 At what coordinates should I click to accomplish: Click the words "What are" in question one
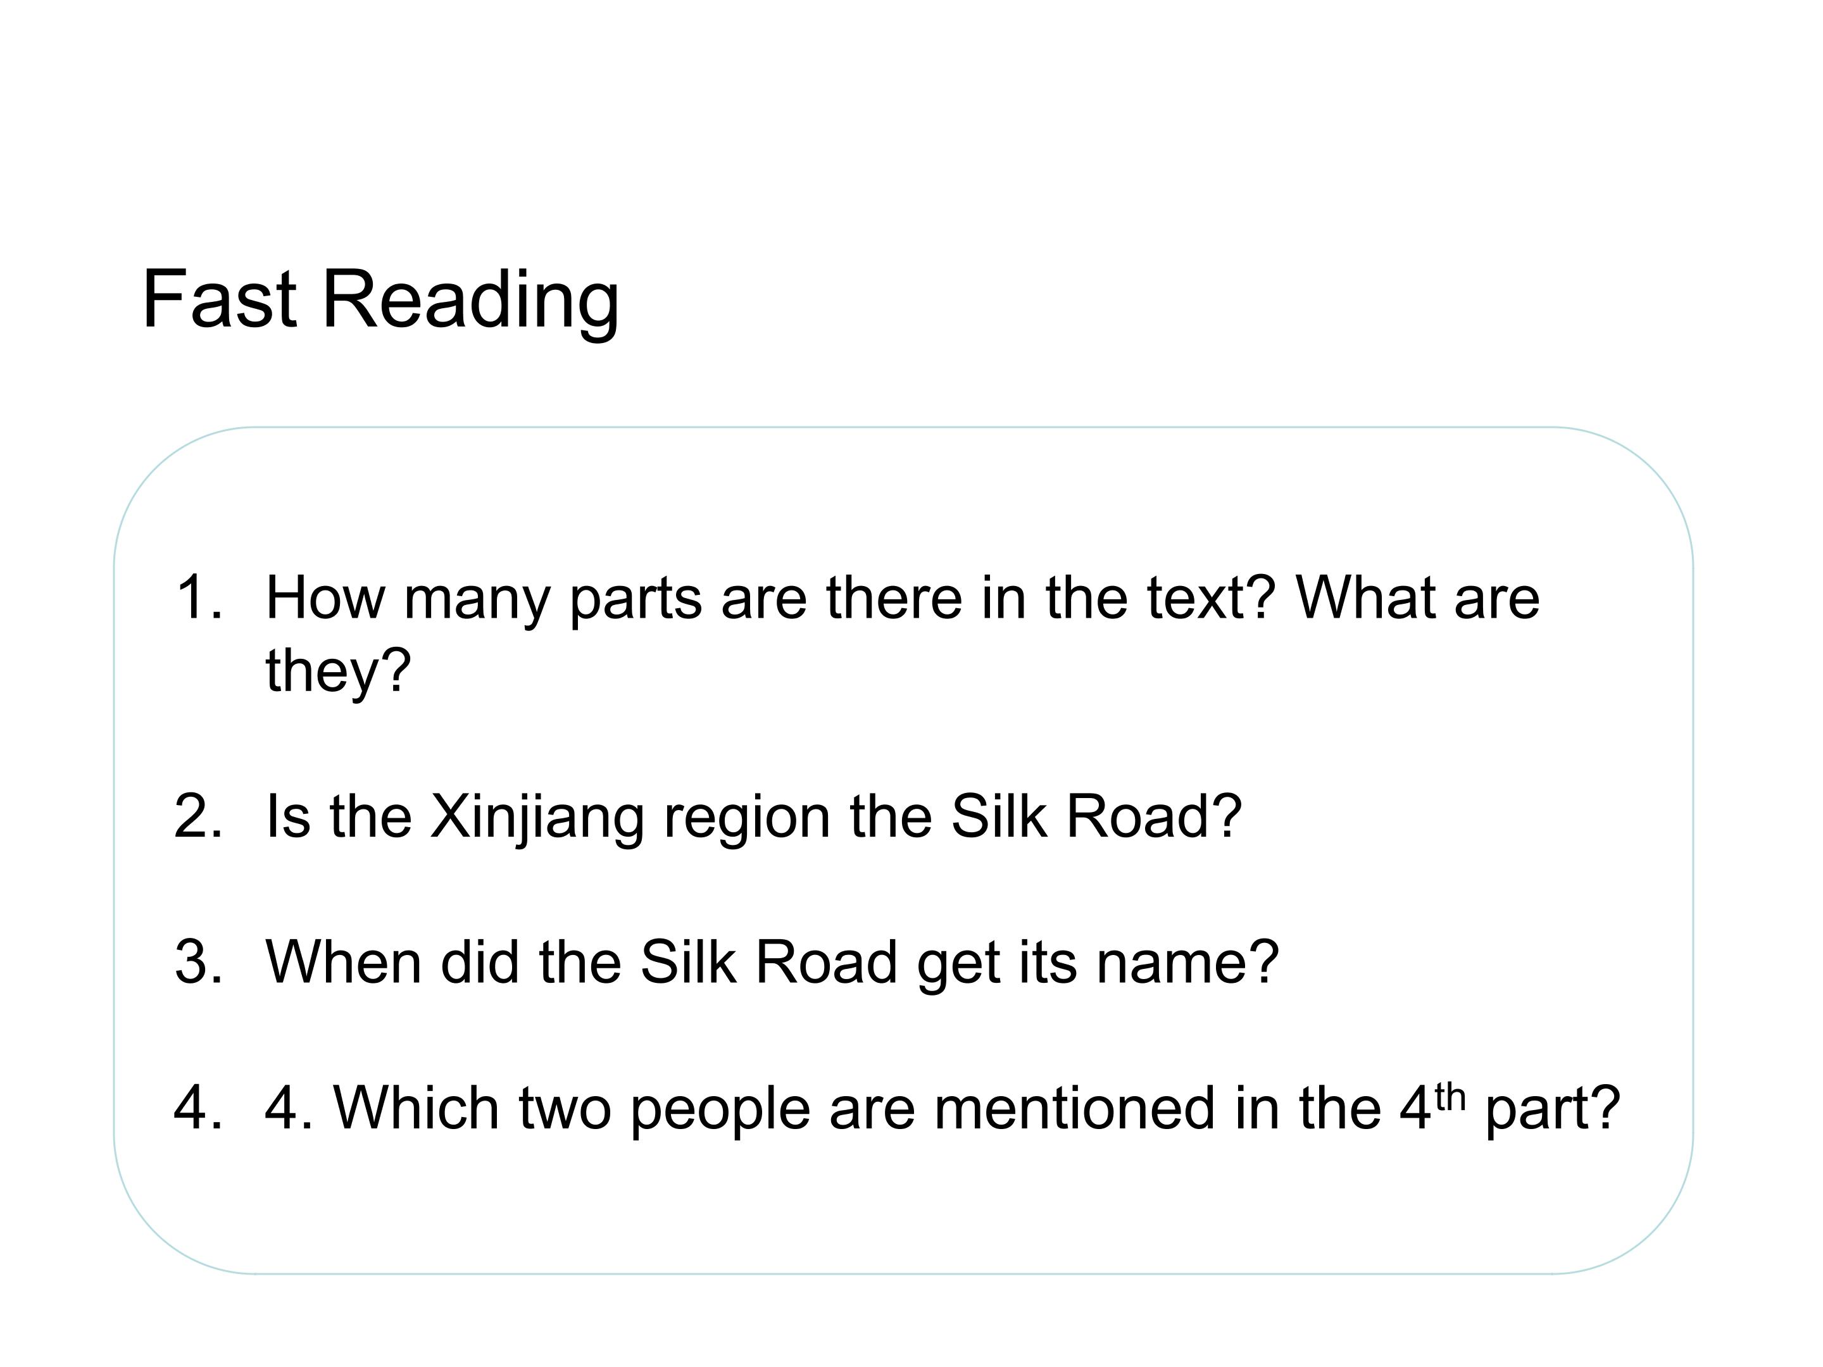pyautogui.click(x=1417, y=597)
